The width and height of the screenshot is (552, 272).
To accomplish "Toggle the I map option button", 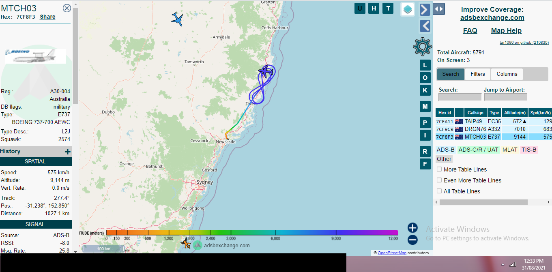I will 425,135.
